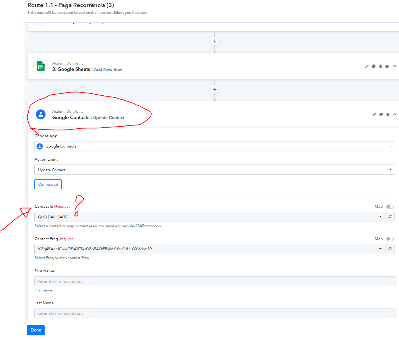
Task: Rename the Google Sheets step with the pencil
Action: point(367,66)
